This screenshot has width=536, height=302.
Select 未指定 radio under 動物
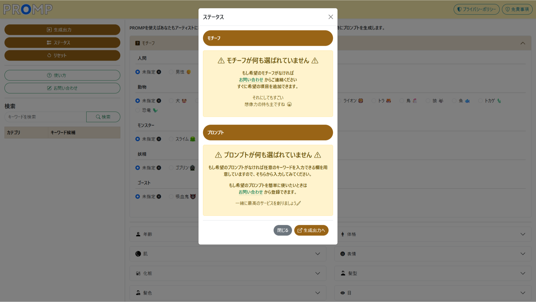click(138, 101)
